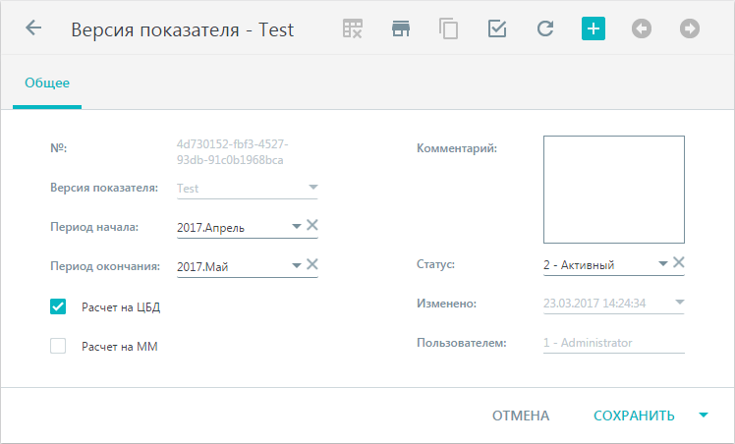Click the Изменено date 23.03.2017 14:24:34
The width and height of the screenshot is (735, 444).
coord(594,304)
